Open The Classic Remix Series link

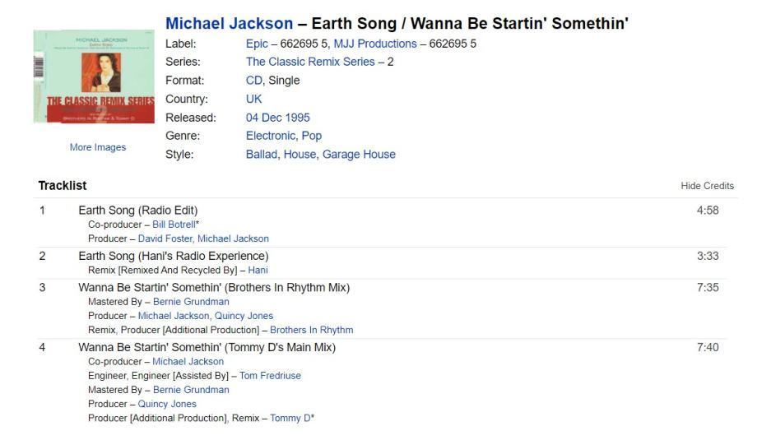coord(310,62)
